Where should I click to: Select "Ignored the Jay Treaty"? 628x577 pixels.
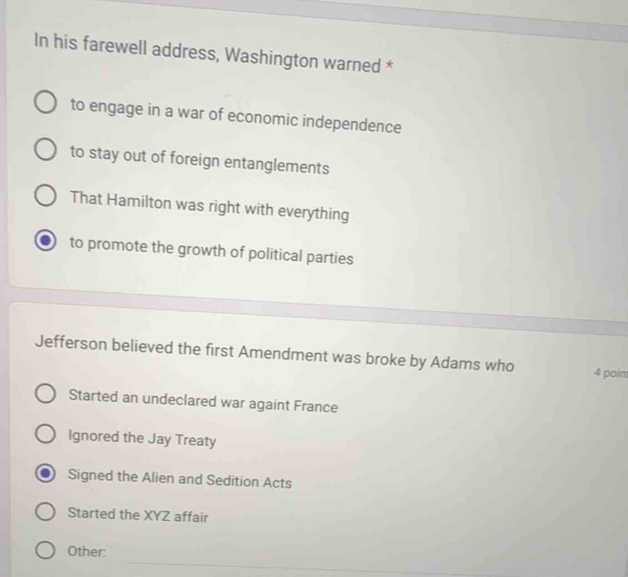pos(45,434)
